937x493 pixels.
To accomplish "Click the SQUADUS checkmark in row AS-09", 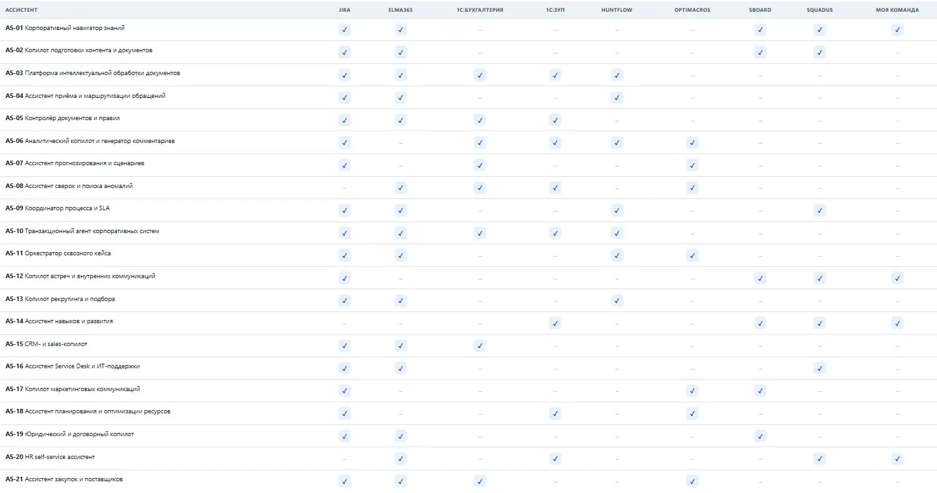I will point(819,210).
